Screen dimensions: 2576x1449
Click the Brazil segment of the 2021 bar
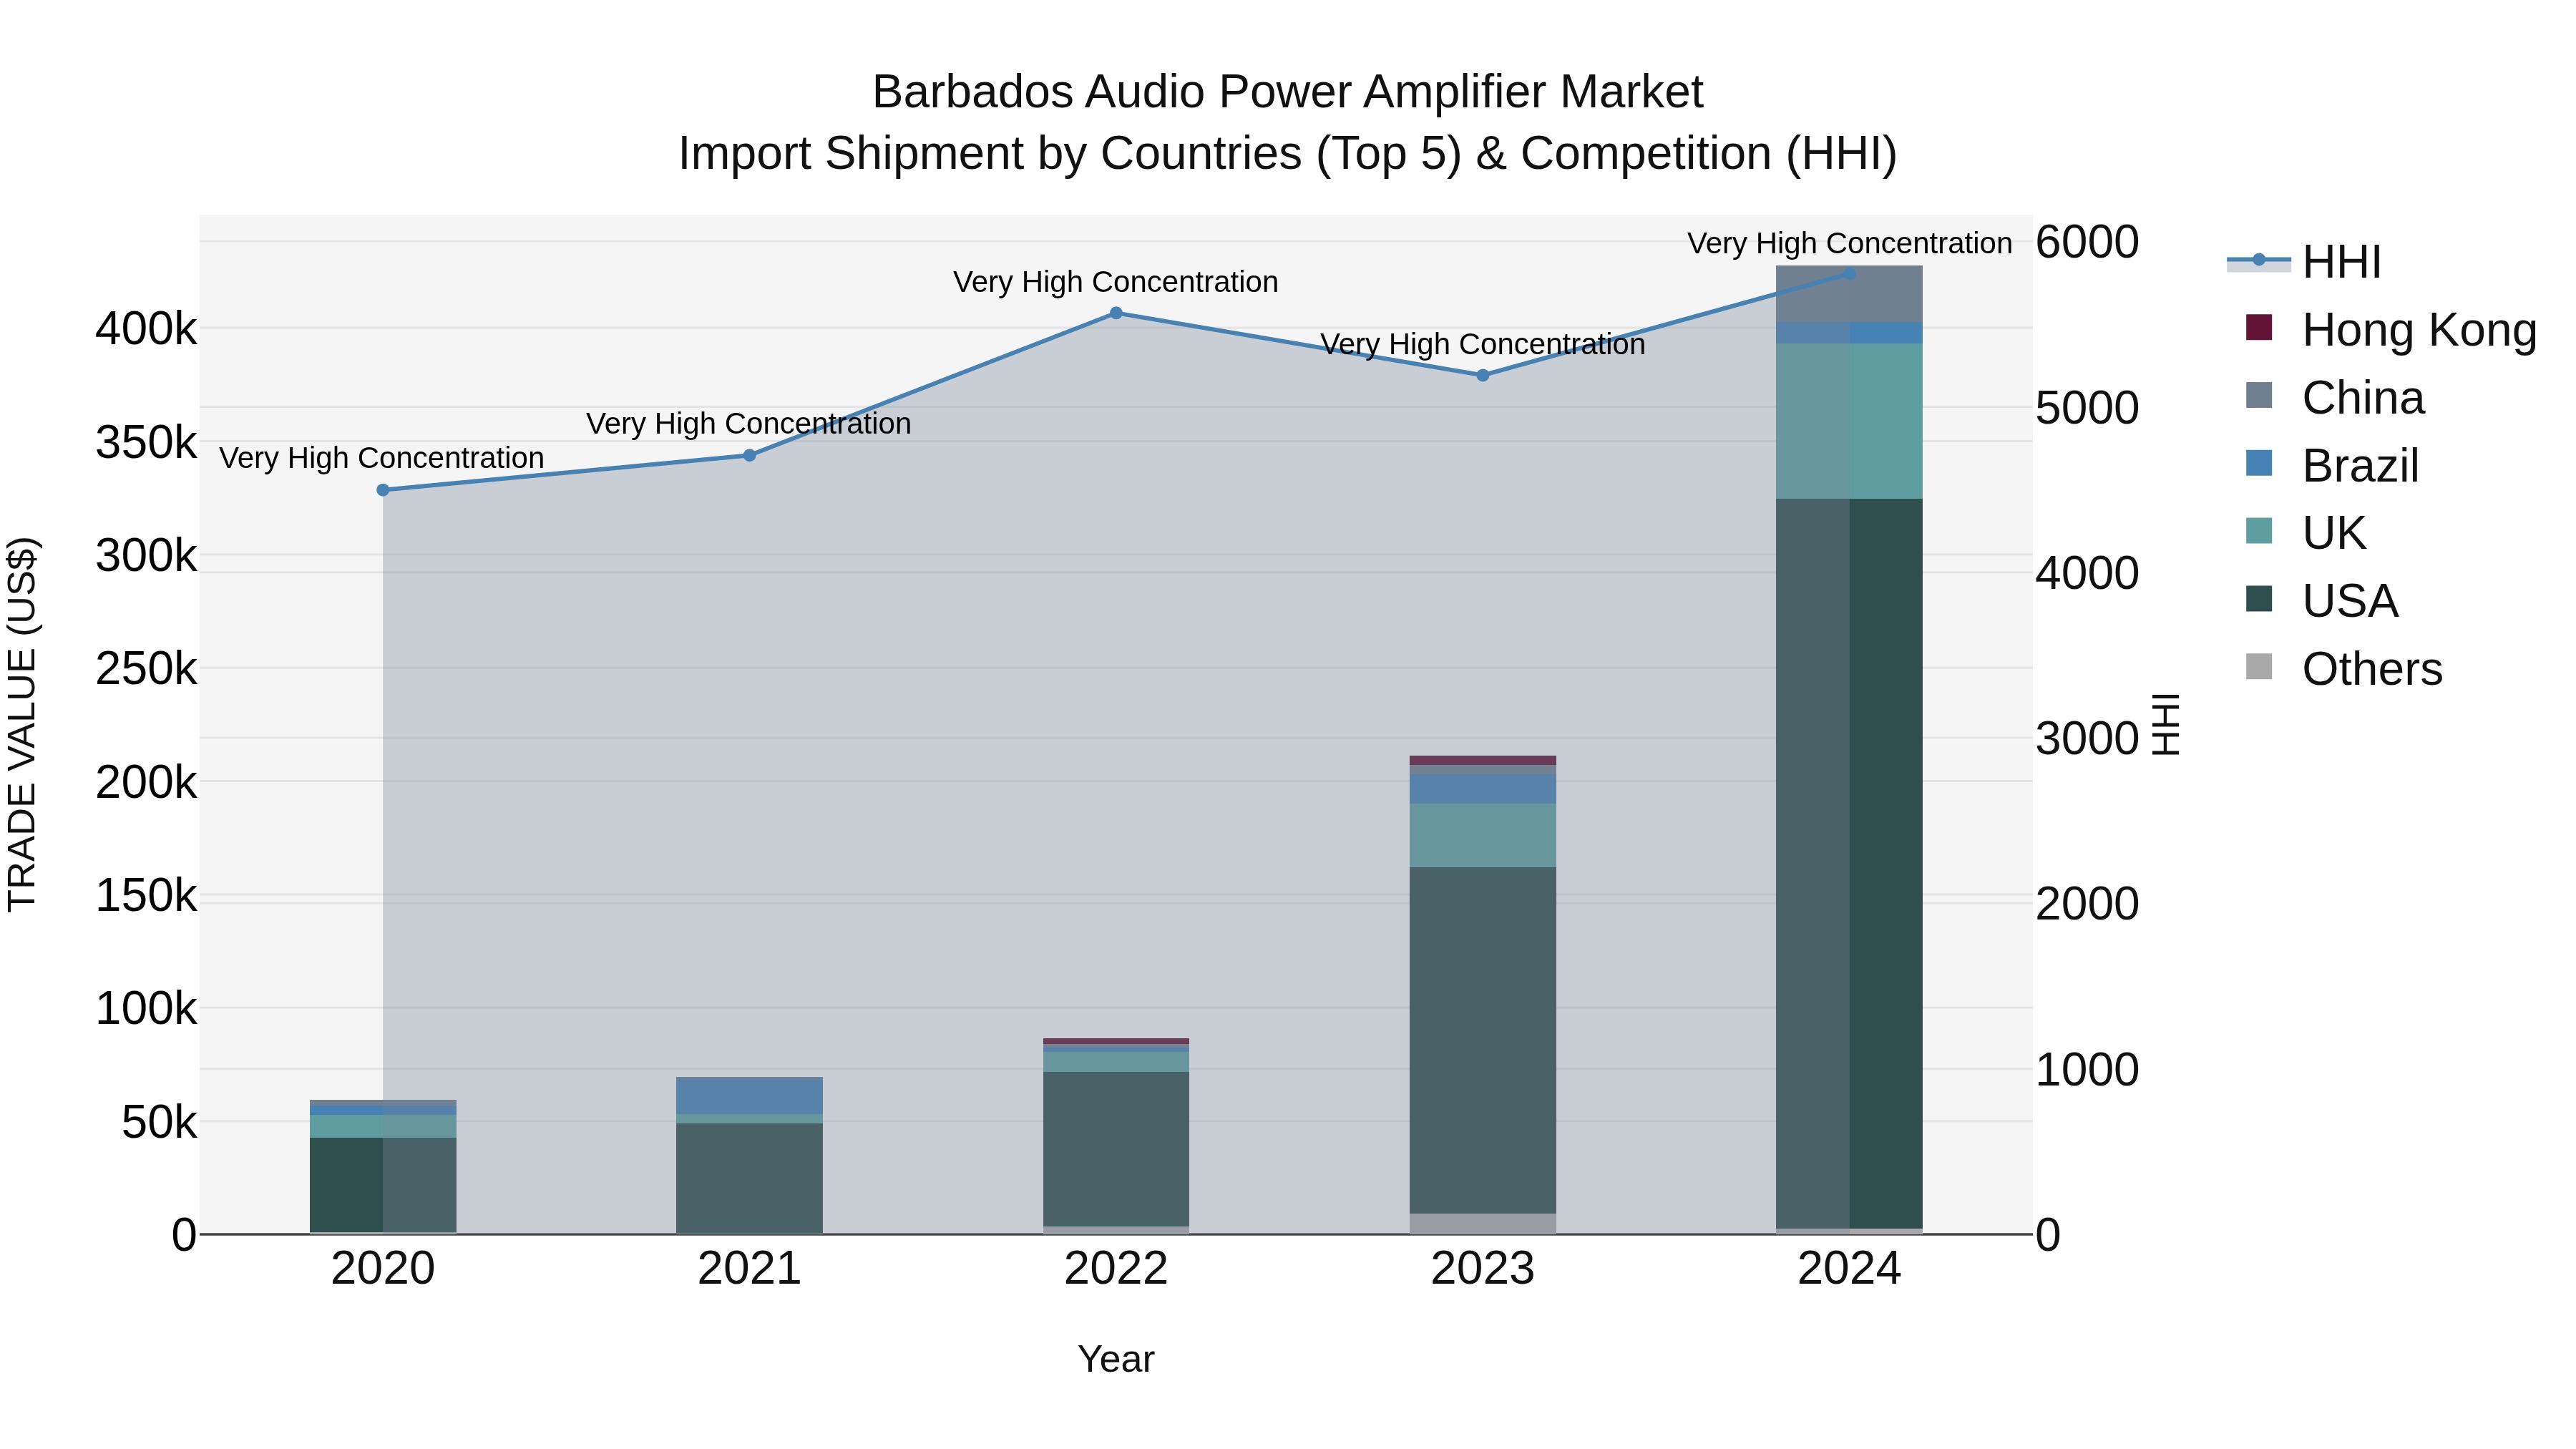749,1096
